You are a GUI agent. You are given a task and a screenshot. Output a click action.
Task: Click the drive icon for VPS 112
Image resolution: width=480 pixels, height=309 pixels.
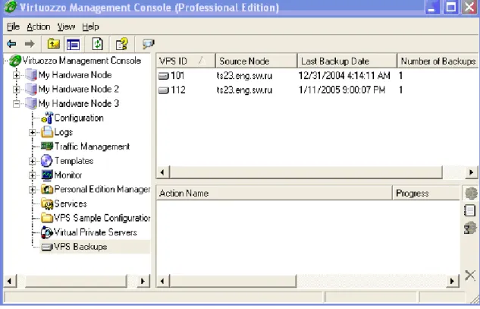pyautogui.click(x=164, y=90)
